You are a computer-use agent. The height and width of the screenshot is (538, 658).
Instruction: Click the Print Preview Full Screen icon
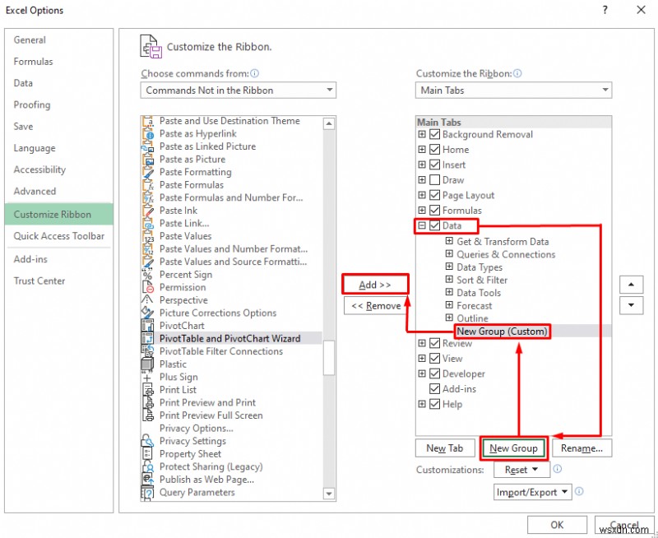[148, 415]
